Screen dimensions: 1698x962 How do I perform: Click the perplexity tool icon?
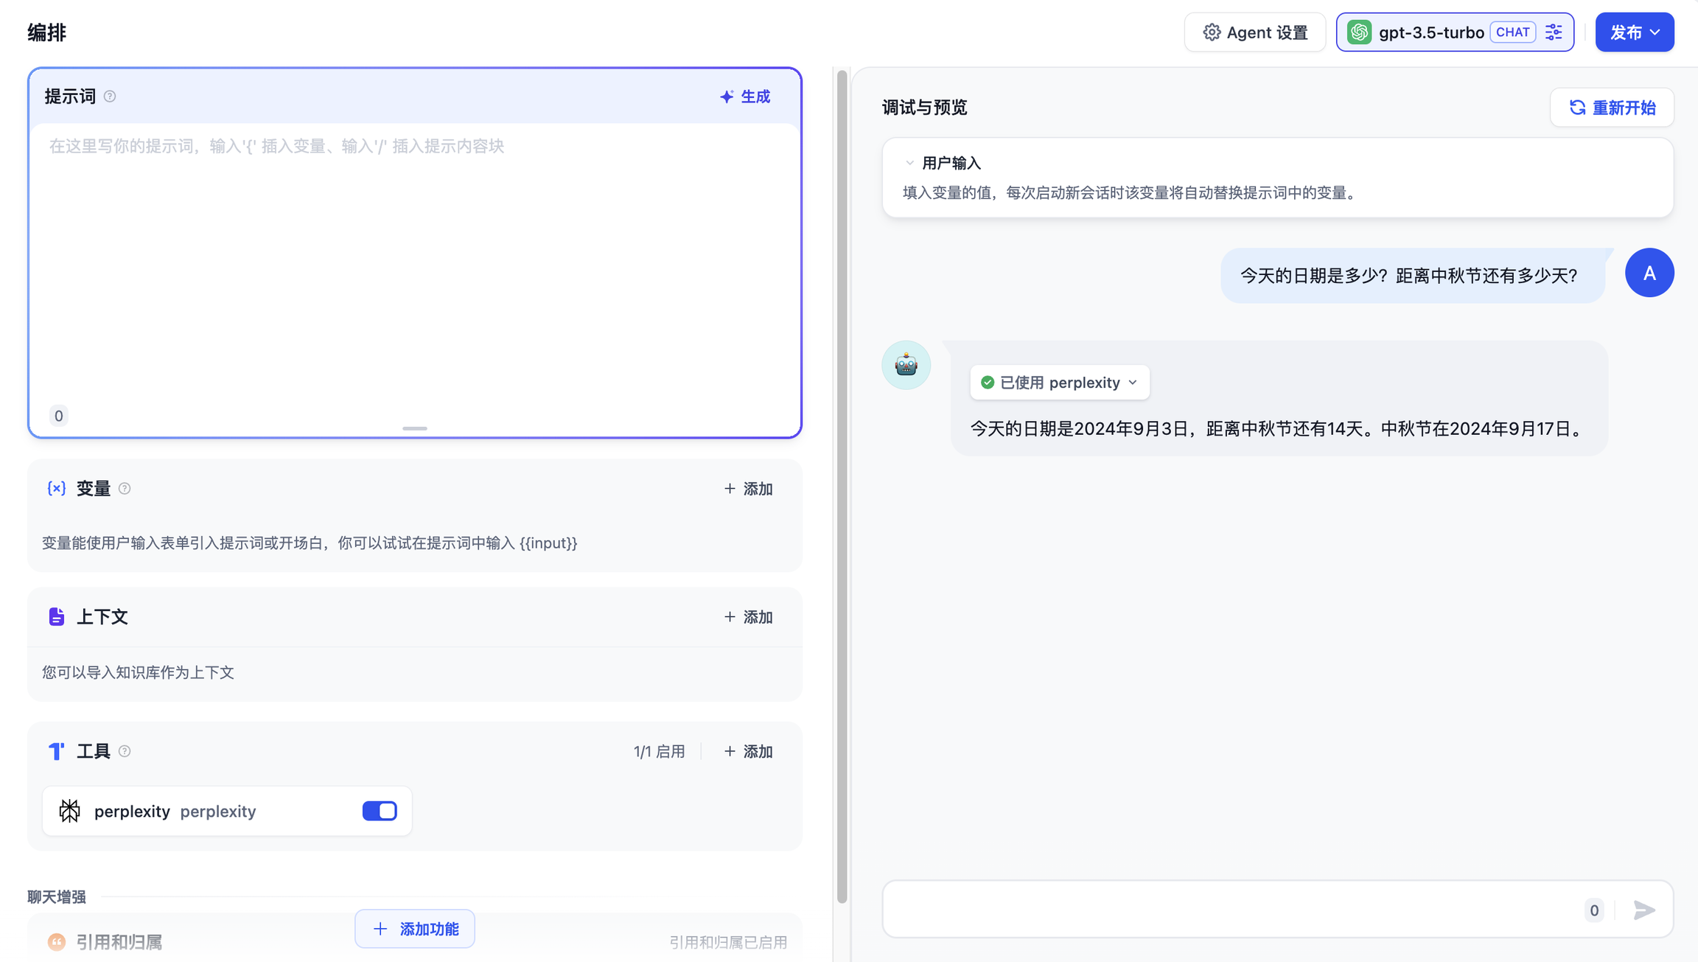pyautogui.click(x=70, y=811)
